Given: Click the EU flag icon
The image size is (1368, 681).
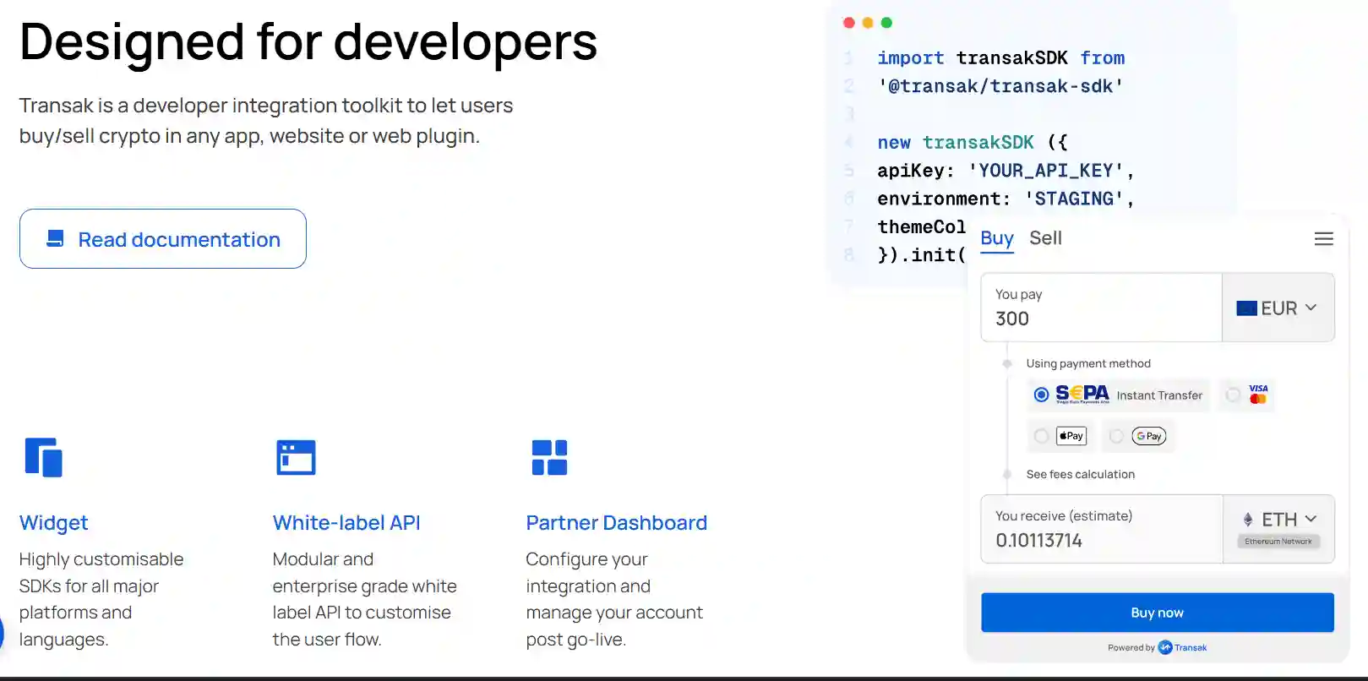Looking at the screenshot, I should tap(1246, 308).
